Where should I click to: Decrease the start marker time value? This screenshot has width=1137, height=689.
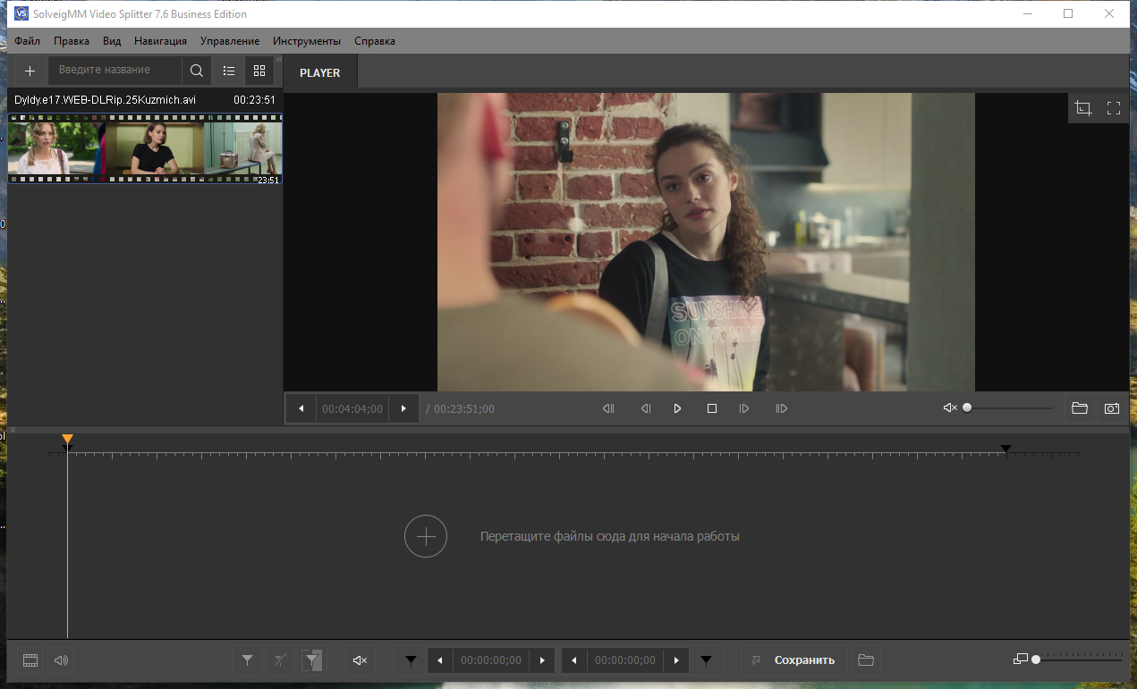(439, 660)
